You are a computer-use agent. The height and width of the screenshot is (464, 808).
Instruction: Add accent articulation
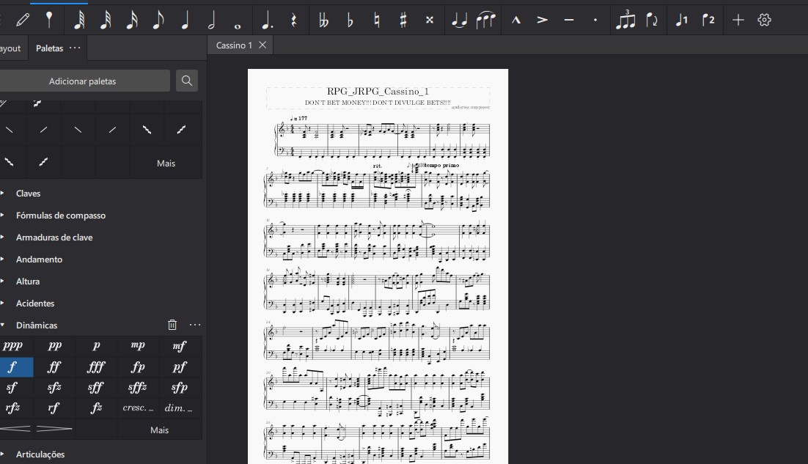(x=542, y=20)
